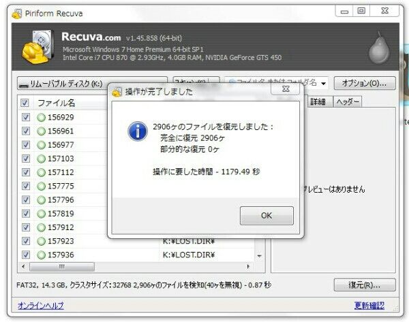
Task: Uncheck the checkbox for file 156977
Action: point(26,144)
